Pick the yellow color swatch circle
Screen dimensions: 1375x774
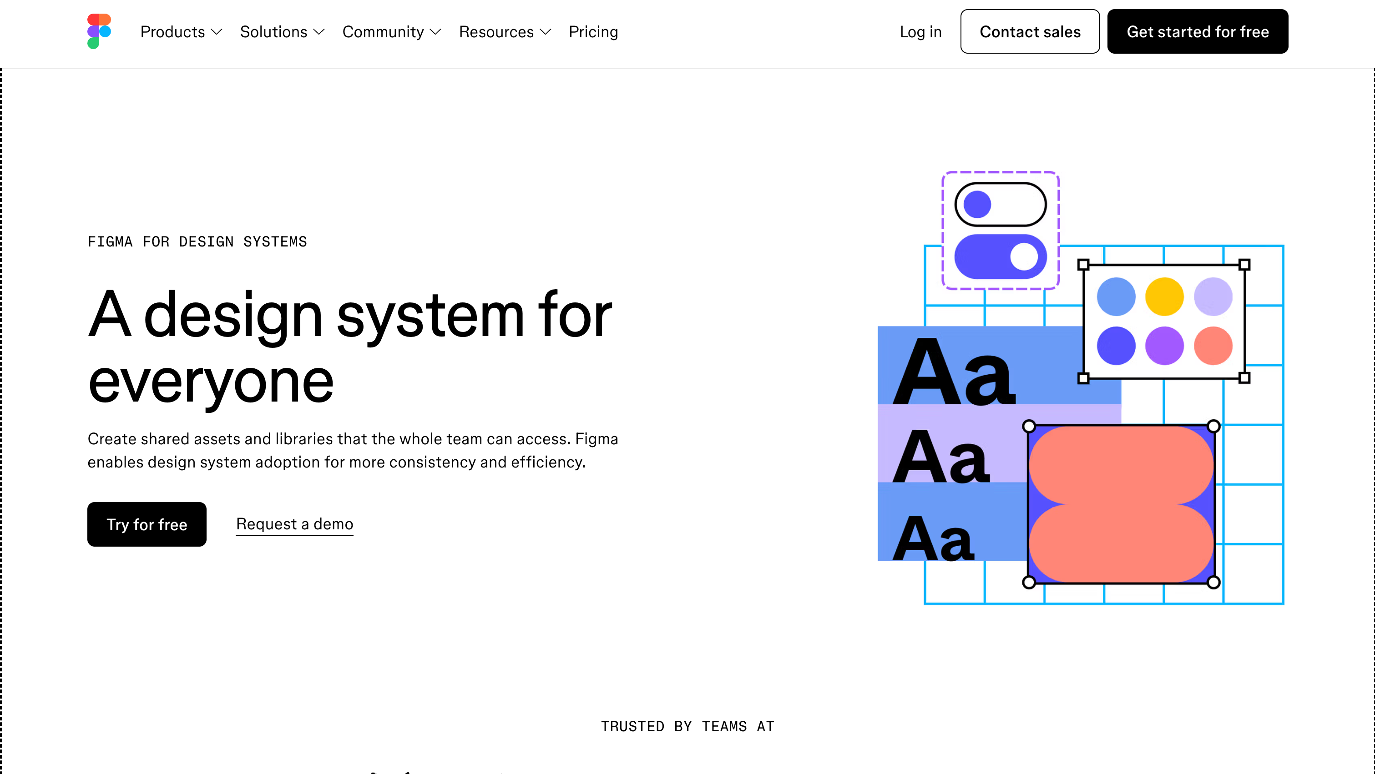(1164, 297)
